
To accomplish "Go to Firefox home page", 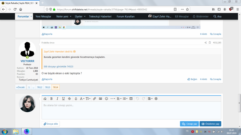I will point(21,9).
